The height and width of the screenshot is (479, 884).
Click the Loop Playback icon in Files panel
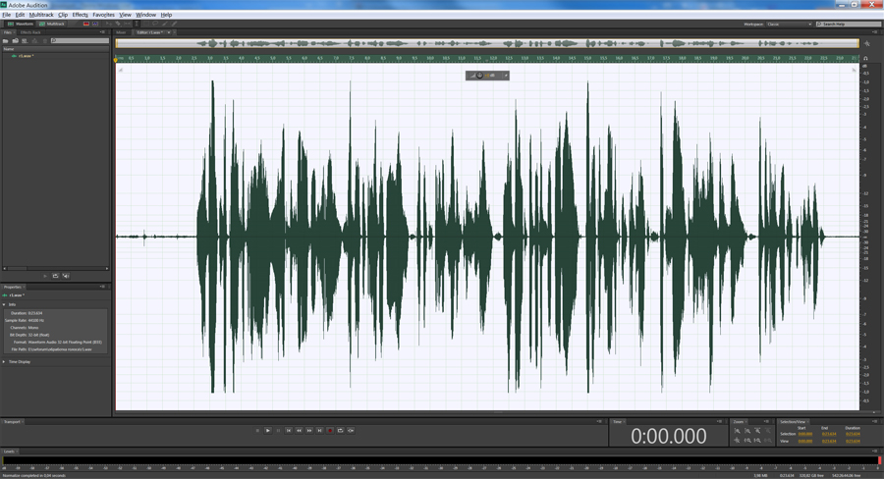55,276
